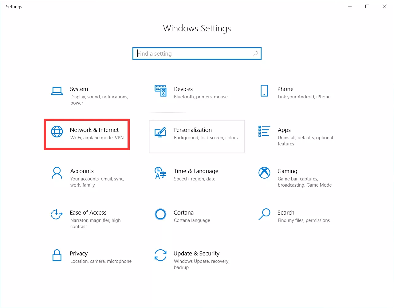Choose the Personalization heading
The width and height of the screenshot is (394, 308).
[x=193, y=130]
